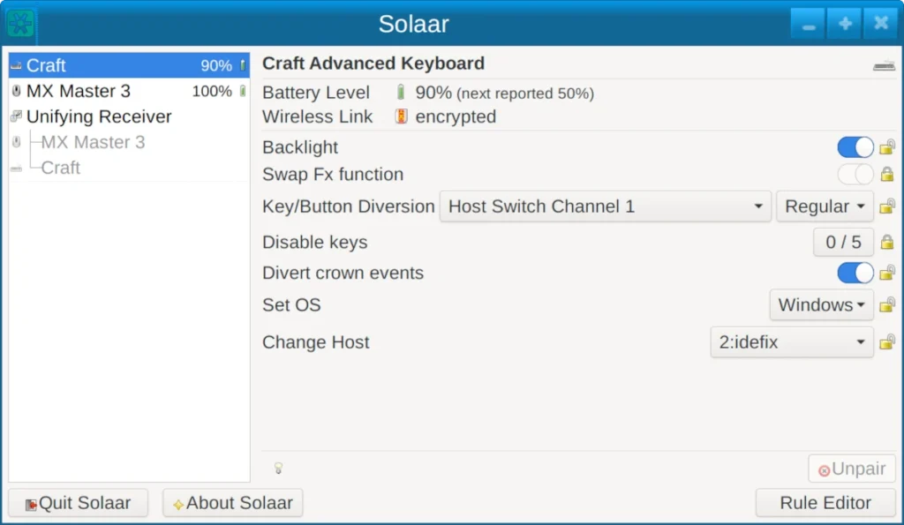The height and width of the screenshot is (525, 904).
Task: Click the lock icon next to Set OS
Action: coord(887,305)
